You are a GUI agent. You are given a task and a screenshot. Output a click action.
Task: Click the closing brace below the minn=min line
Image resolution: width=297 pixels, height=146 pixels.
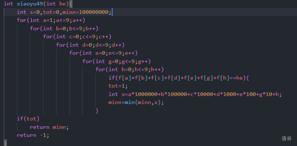97,110
